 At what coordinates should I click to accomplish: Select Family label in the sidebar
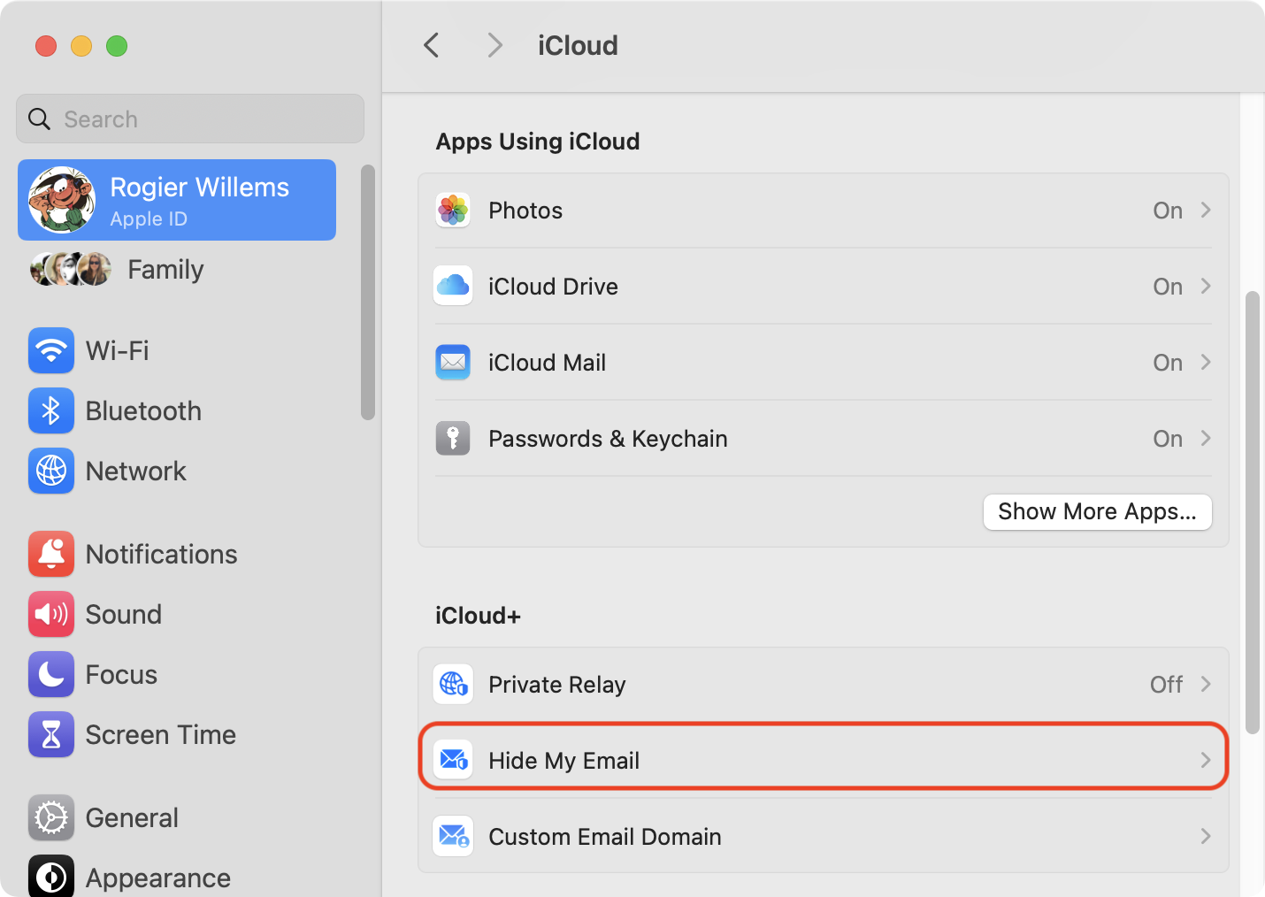coord(165,270)
